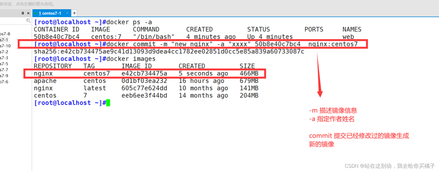This screenshot has width=439, height=171.
Task: Close the session manager side panel
Action: (29, 13)
